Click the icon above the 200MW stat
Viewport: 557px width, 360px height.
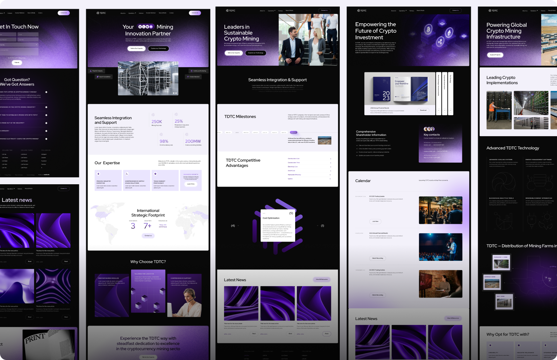[x=187, y=135]
